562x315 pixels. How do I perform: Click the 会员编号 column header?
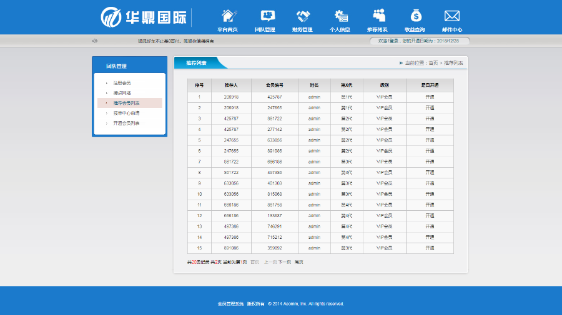(x=275, y=85)
